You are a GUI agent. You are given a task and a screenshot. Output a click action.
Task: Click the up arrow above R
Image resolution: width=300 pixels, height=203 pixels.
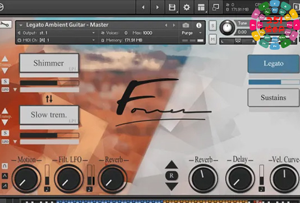click(x=172, y=164)
